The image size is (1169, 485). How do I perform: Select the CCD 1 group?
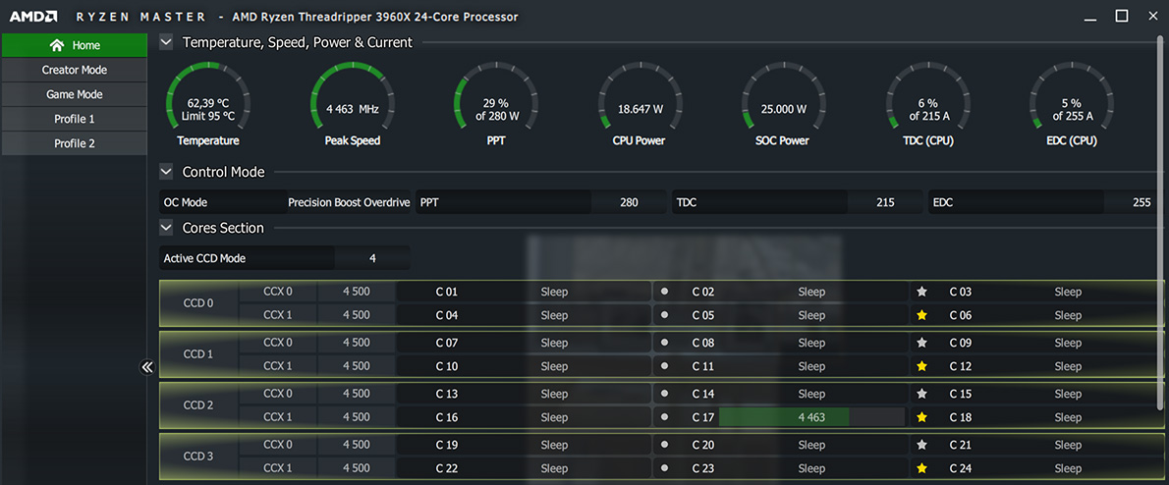click(x=199, y=353)
